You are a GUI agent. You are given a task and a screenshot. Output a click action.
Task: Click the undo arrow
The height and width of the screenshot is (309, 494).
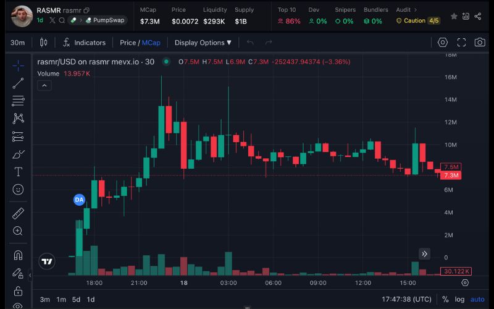tap(250, 42)
